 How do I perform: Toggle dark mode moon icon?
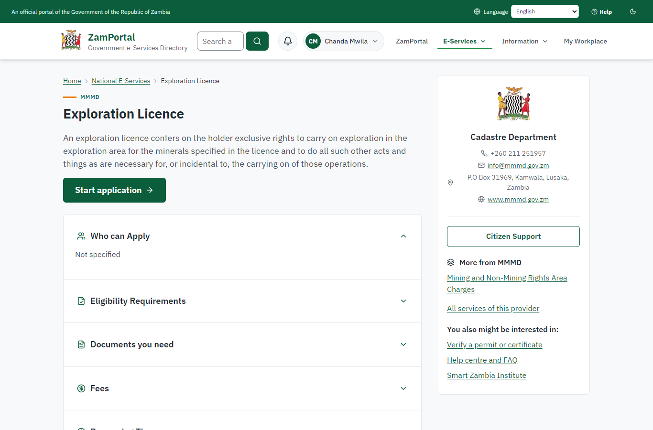click(633, 11)
